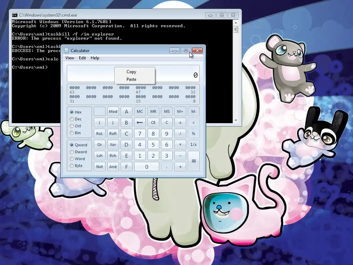
Task: Click the Rsh shift right button
Action: (x=113, y=156)
